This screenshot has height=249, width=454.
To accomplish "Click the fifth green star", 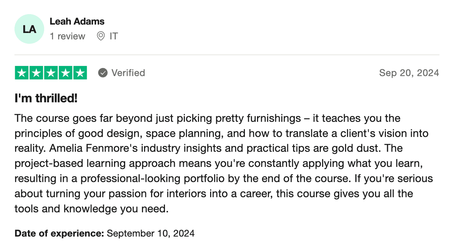I will pos(80,73).
